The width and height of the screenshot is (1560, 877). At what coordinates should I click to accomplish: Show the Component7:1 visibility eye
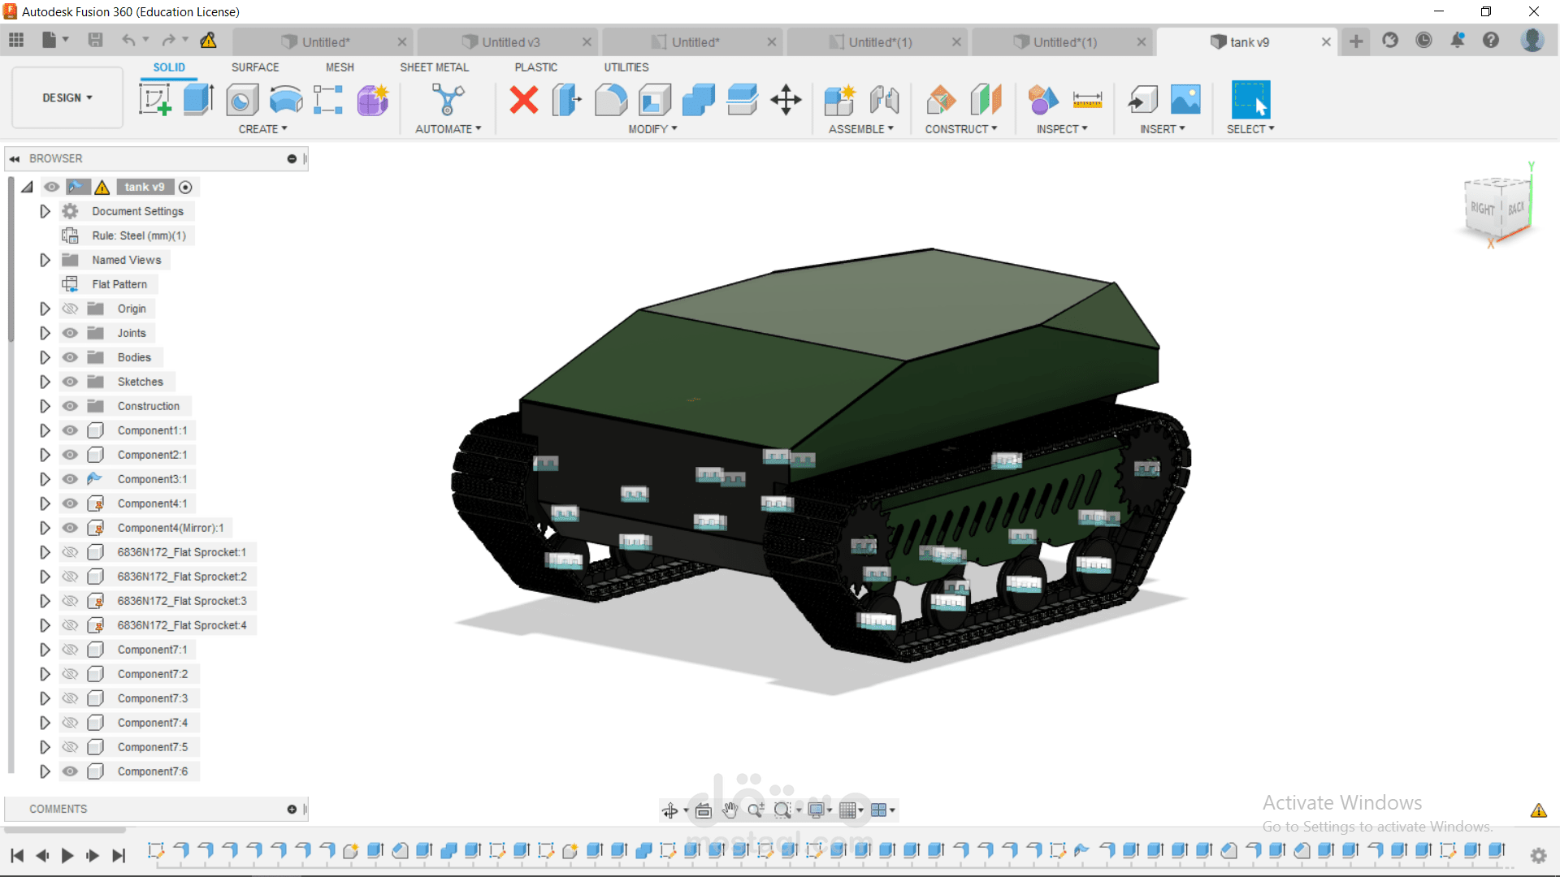(71, 650)
